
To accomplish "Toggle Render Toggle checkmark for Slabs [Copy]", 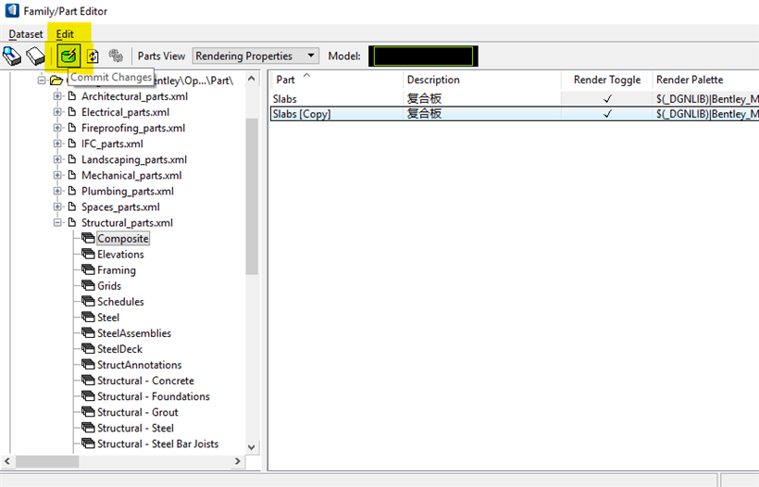I will tap(607, 114).
